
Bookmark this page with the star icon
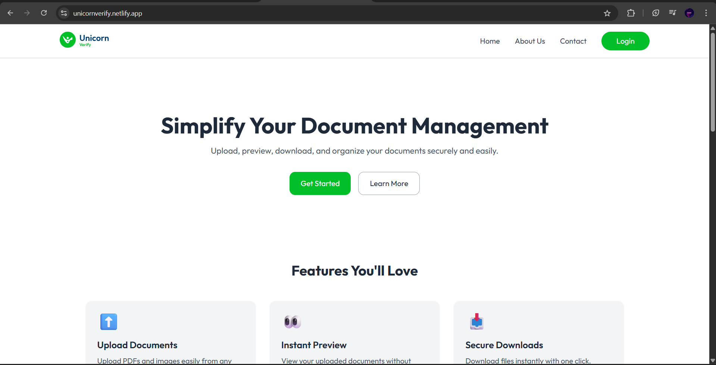coord(607,13)
